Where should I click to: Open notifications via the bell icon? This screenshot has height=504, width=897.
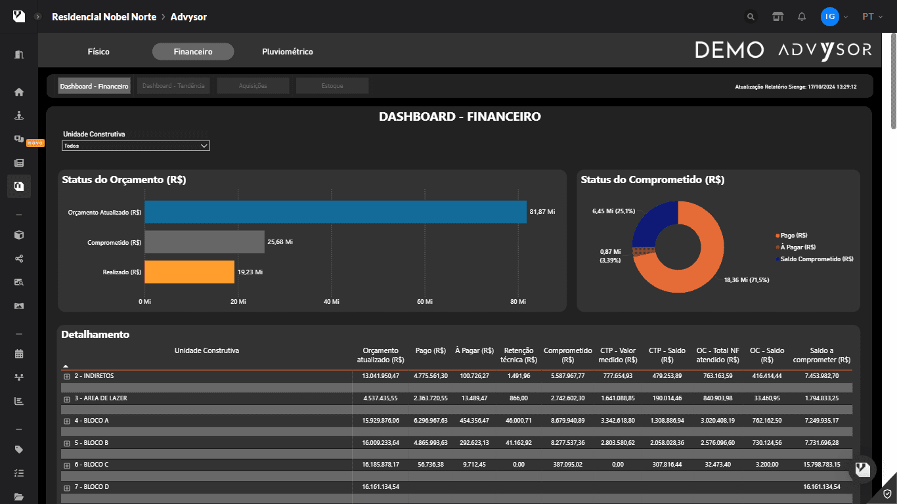[802, 16]
